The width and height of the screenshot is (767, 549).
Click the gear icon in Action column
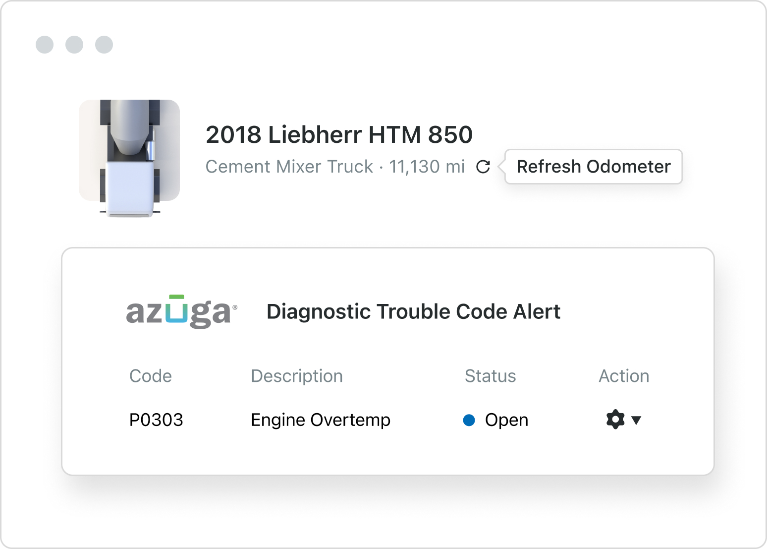615,420
